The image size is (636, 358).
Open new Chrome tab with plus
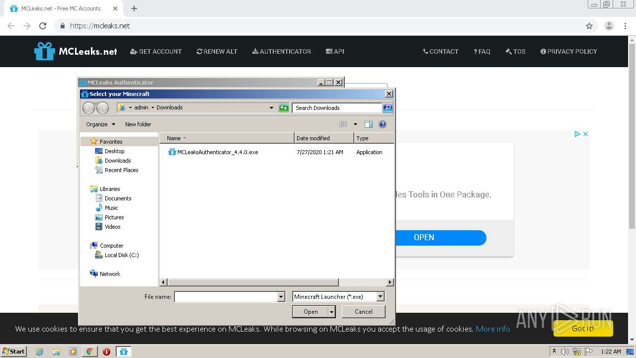coord(134,8)
